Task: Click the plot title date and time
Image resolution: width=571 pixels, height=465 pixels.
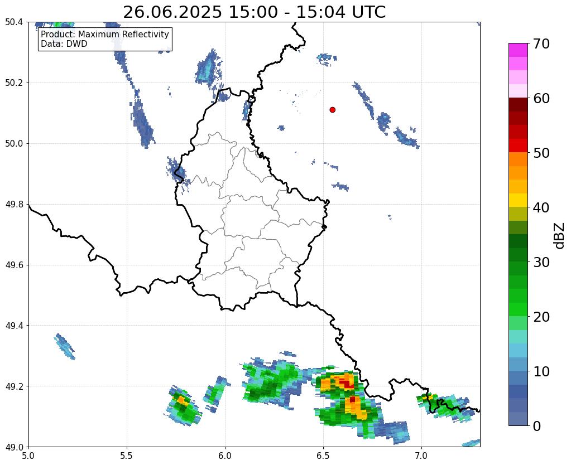Action: click(x=254, y=12)
